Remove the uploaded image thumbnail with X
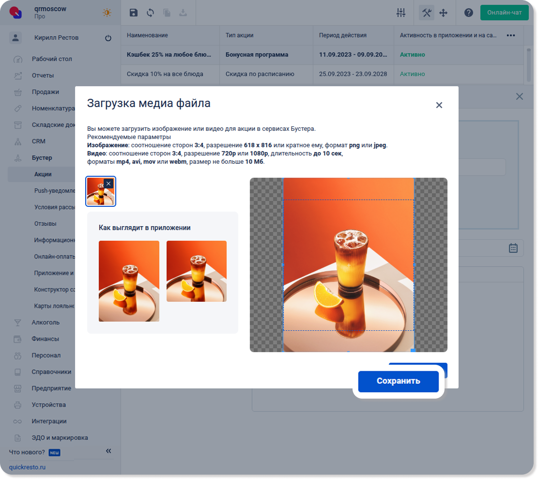The image size is (538, 479). click(x=108, y=184)
